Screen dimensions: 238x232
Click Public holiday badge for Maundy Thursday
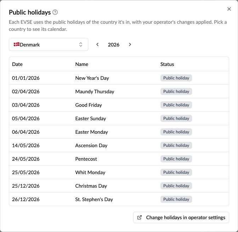pyautogui.click(x=176, y=92)
